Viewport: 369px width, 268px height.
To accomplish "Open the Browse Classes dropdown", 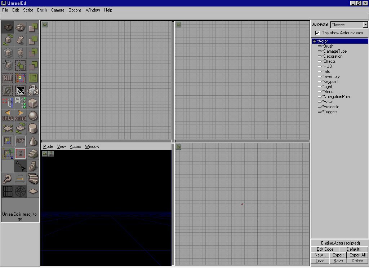I will (365, 25).
